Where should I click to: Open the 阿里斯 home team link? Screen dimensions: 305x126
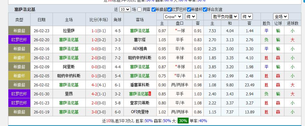[69, 67]
